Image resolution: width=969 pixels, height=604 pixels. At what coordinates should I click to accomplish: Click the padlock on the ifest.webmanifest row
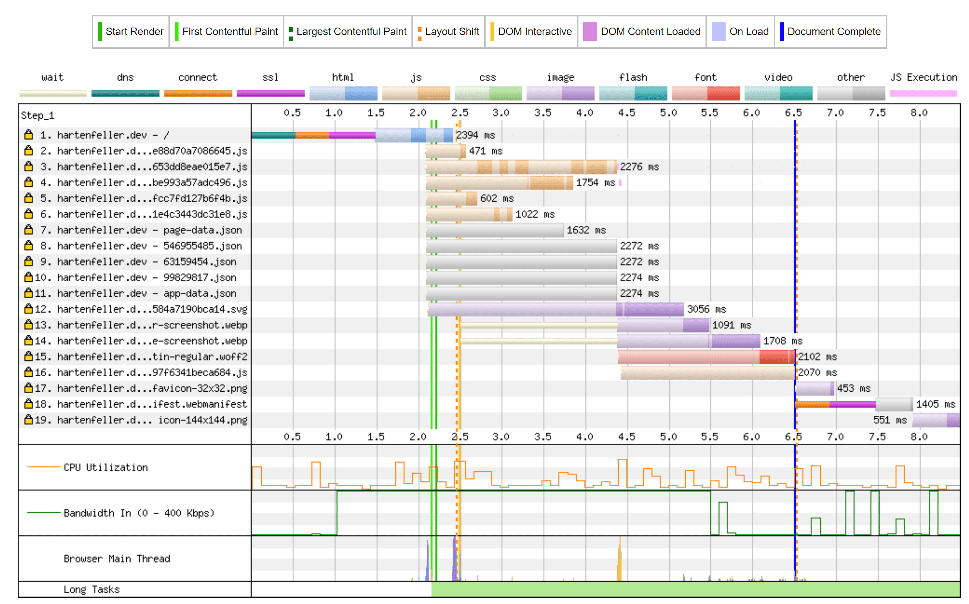pos(28,404)
